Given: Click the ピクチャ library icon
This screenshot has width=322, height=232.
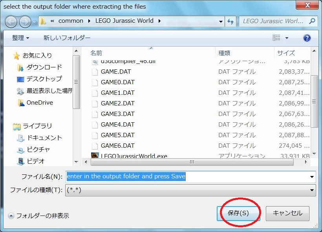Looking at the screenshot, I should pyautogui.click(x=20, y=150).
